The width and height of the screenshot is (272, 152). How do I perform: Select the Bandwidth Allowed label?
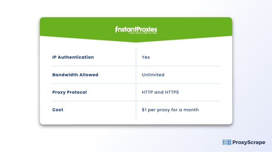pos(75,75)
